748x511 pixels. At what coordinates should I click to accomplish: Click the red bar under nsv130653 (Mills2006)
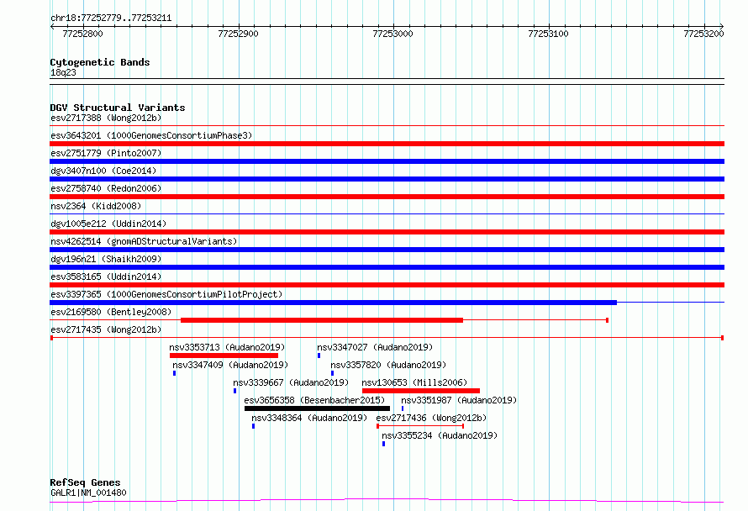421,391
